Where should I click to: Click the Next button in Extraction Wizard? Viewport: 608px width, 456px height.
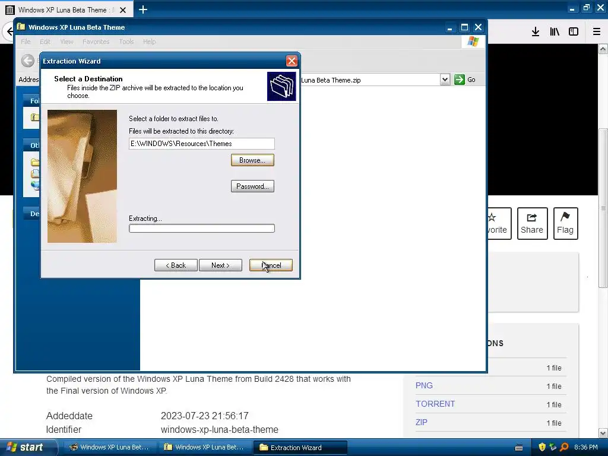220,265
